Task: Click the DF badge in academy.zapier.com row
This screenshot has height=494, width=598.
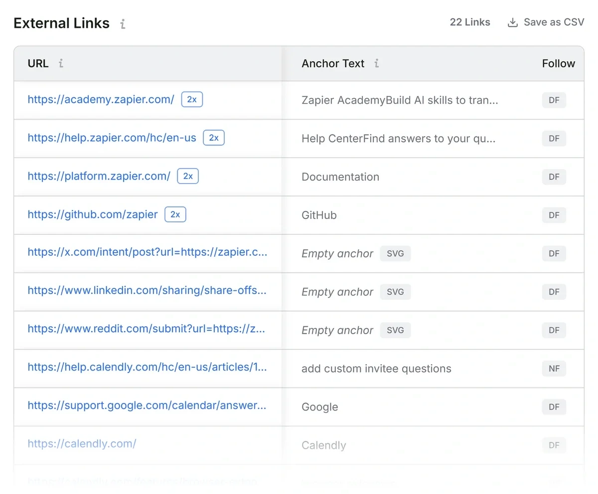Action: [x=554, y=100]
